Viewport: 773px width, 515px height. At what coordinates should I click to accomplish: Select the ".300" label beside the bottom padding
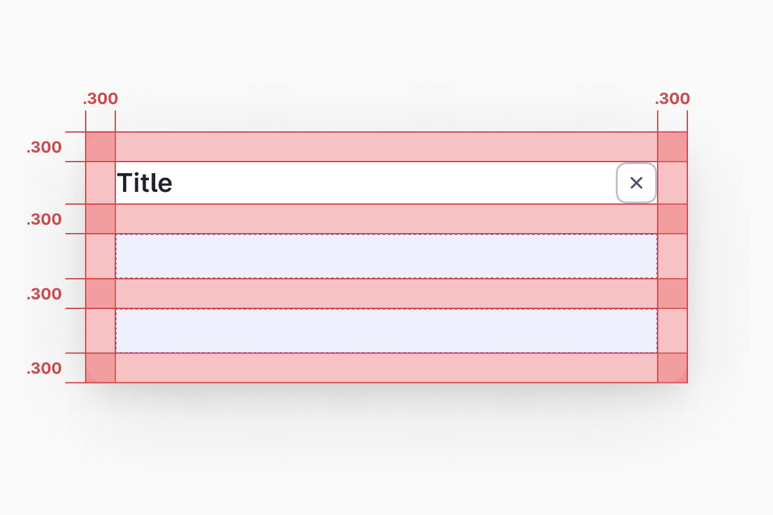click(x=44, y=369)
